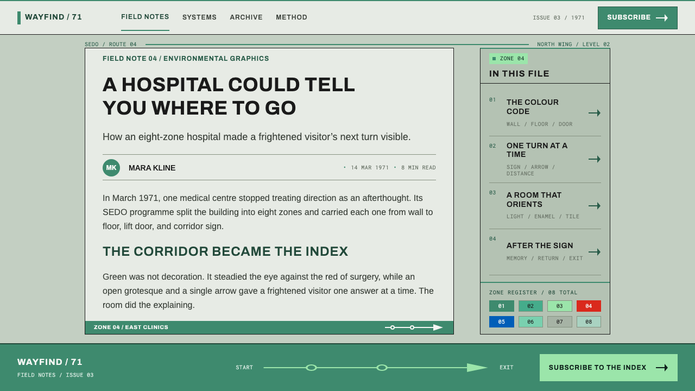Choose the blue zone 05 swatch
Viewport: 695px width, 391px height.
502,322
